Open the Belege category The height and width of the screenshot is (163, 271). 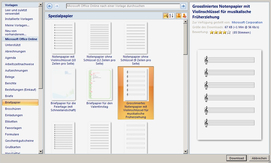pyautogui.click(x=10, y=77)
